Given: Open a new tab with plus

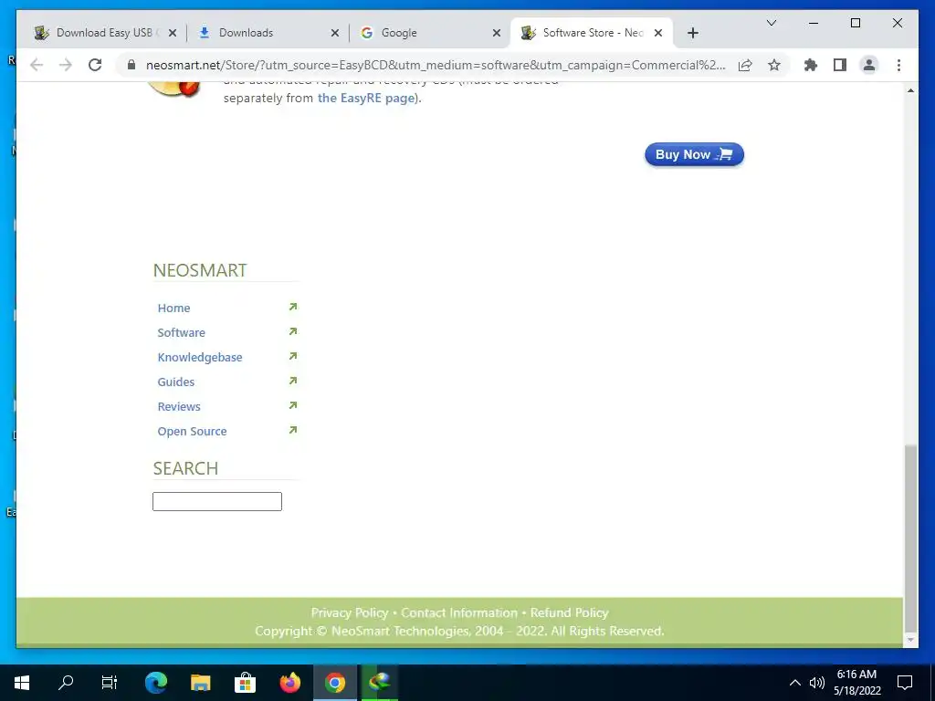Looking at the screenshot, I should (692, 33).
